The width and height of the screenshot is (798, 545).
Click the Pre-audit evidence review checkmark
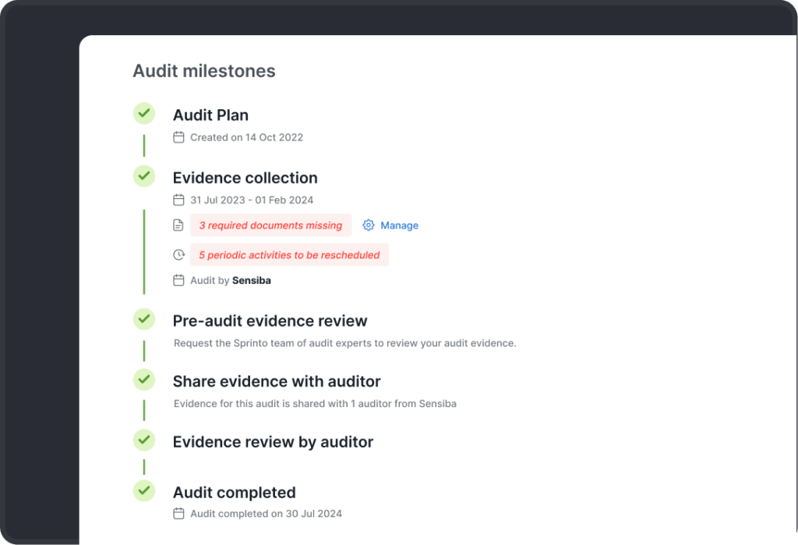point(143,319)
